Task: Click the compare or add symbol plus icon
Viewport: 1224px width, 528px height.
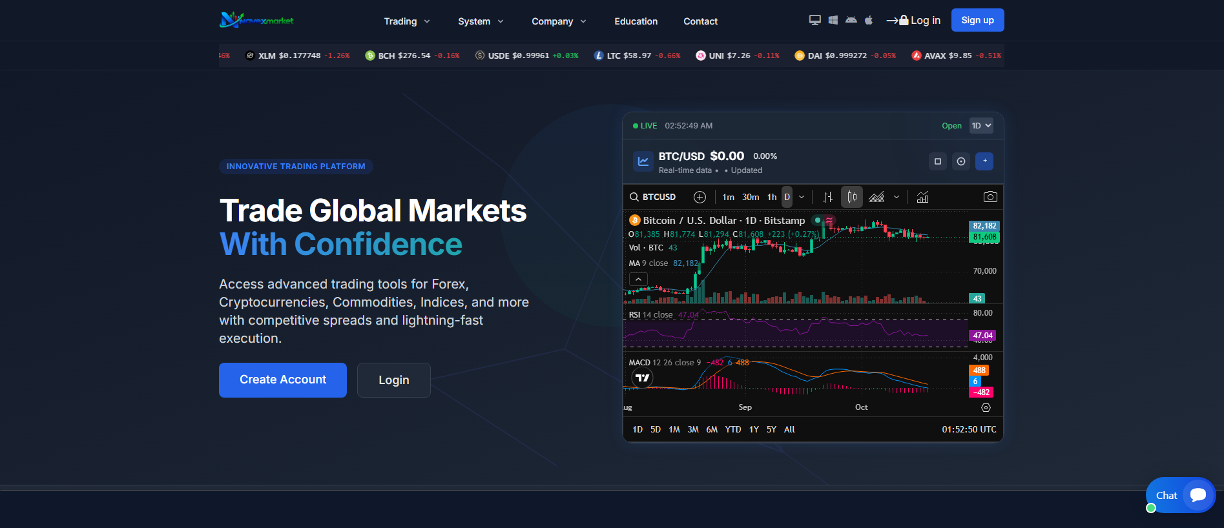Action: coord(700,197)
